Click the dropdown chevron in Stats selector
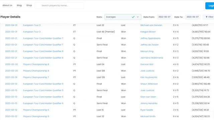Screen dimensions: 214x120 click(x=138, y=17)
